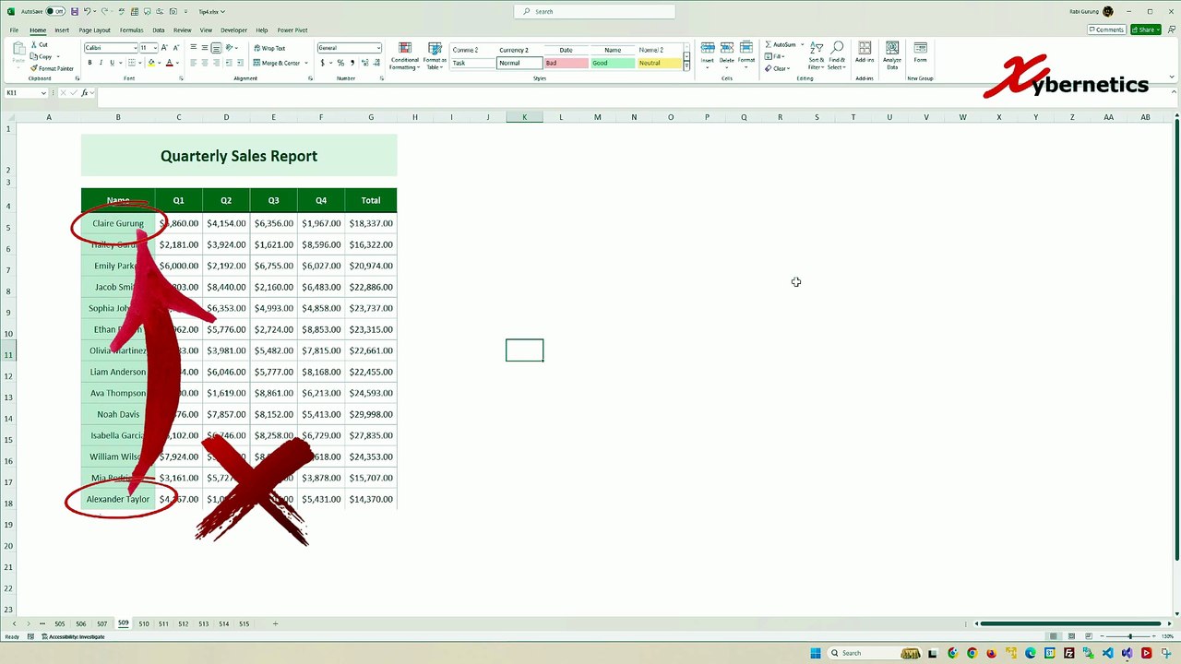Add a new sheet with plus button
Screen dimensions: 1181x664
[x=275, y=624]
